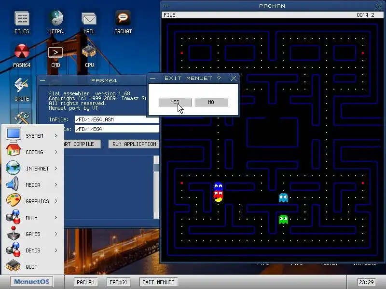
Task: Switch to EXIT MENUET in the taskbar
Action: 158,282
